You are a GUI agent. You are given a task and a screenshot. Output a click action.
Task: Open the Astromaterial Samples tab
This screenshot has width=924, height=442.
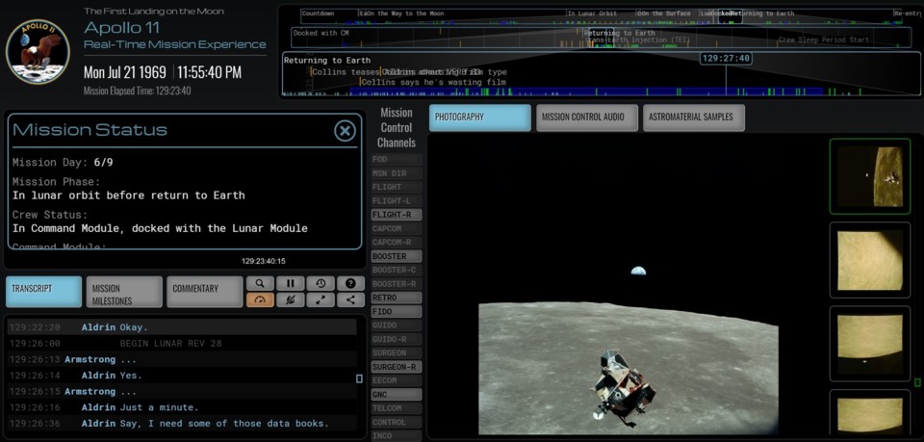(x=693, y=117)
